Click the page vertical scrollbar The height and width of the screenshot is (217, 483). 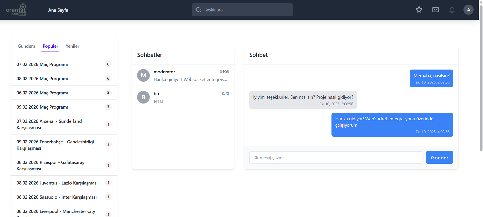(x=481, y=76)
